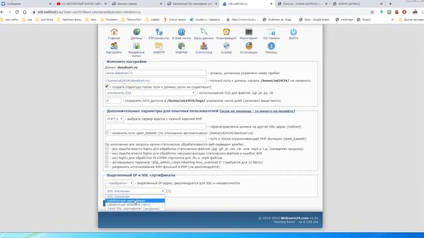Open the Установщик installer icon
424x238 pixels.
pos(249,46)
